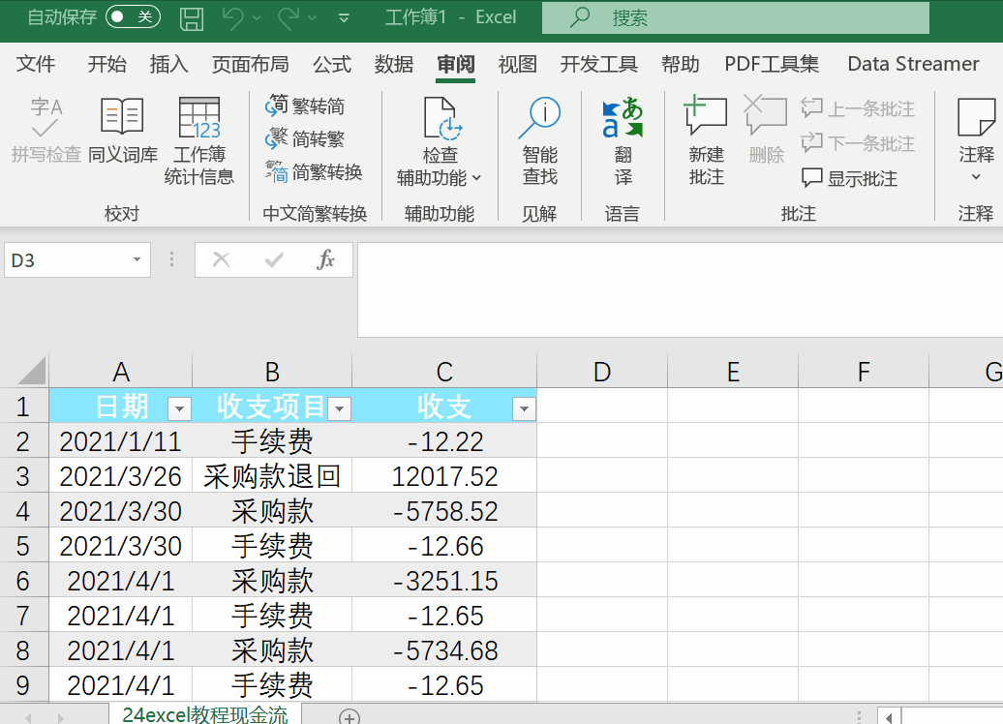Open the 注释 notes menu

(976, 139)
